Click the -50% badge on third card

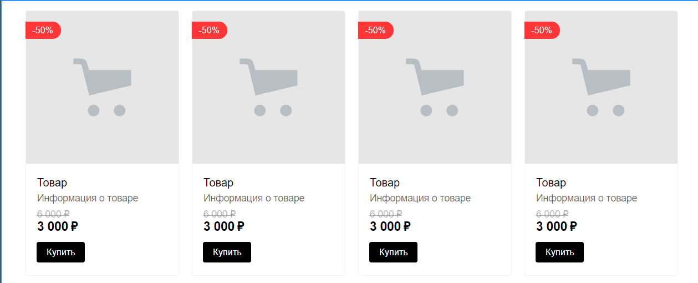375,31
